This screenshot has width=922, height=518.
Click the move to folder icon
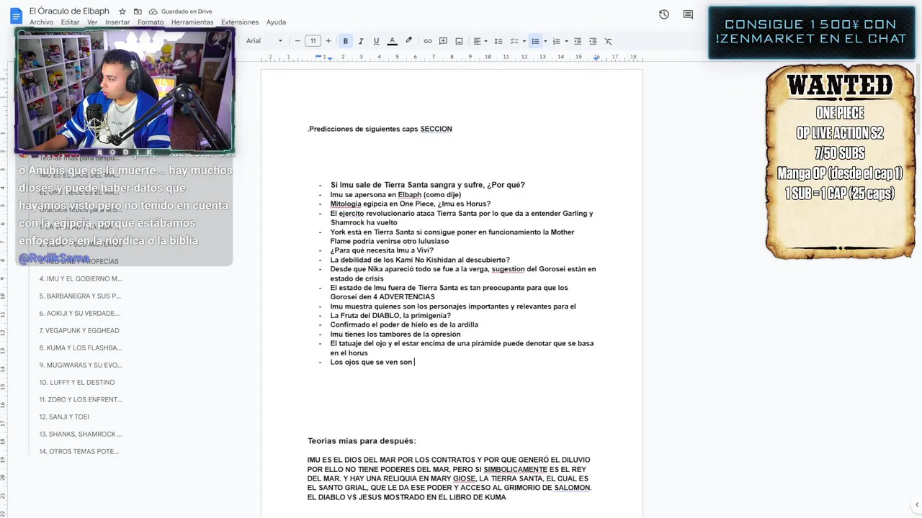pyautogui.click(x=138, y=12)
